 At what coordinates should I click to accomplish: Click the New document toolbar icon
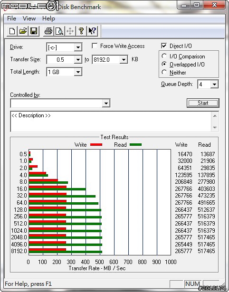(x=12, y=31)
